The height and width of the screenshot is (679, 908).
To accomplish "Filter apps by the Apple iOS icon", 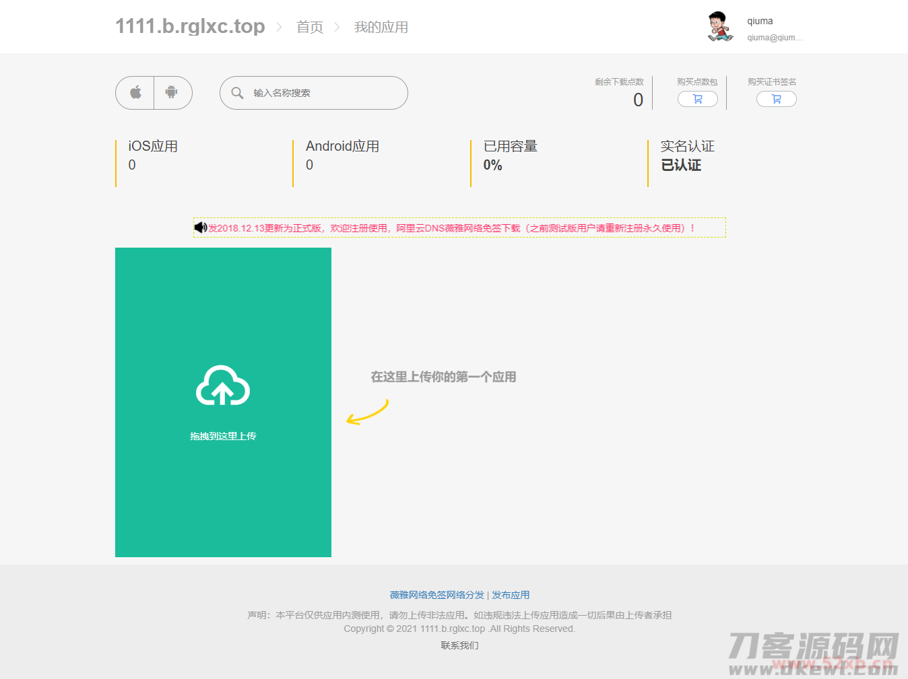I will coord(135,93).
